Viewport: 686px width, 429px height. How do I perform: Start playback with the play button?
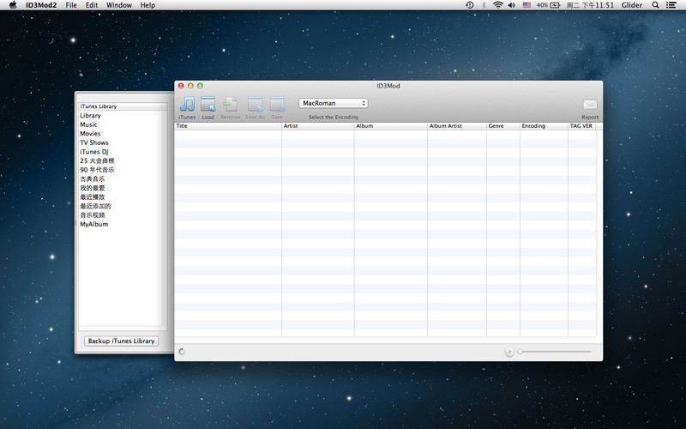509,352
